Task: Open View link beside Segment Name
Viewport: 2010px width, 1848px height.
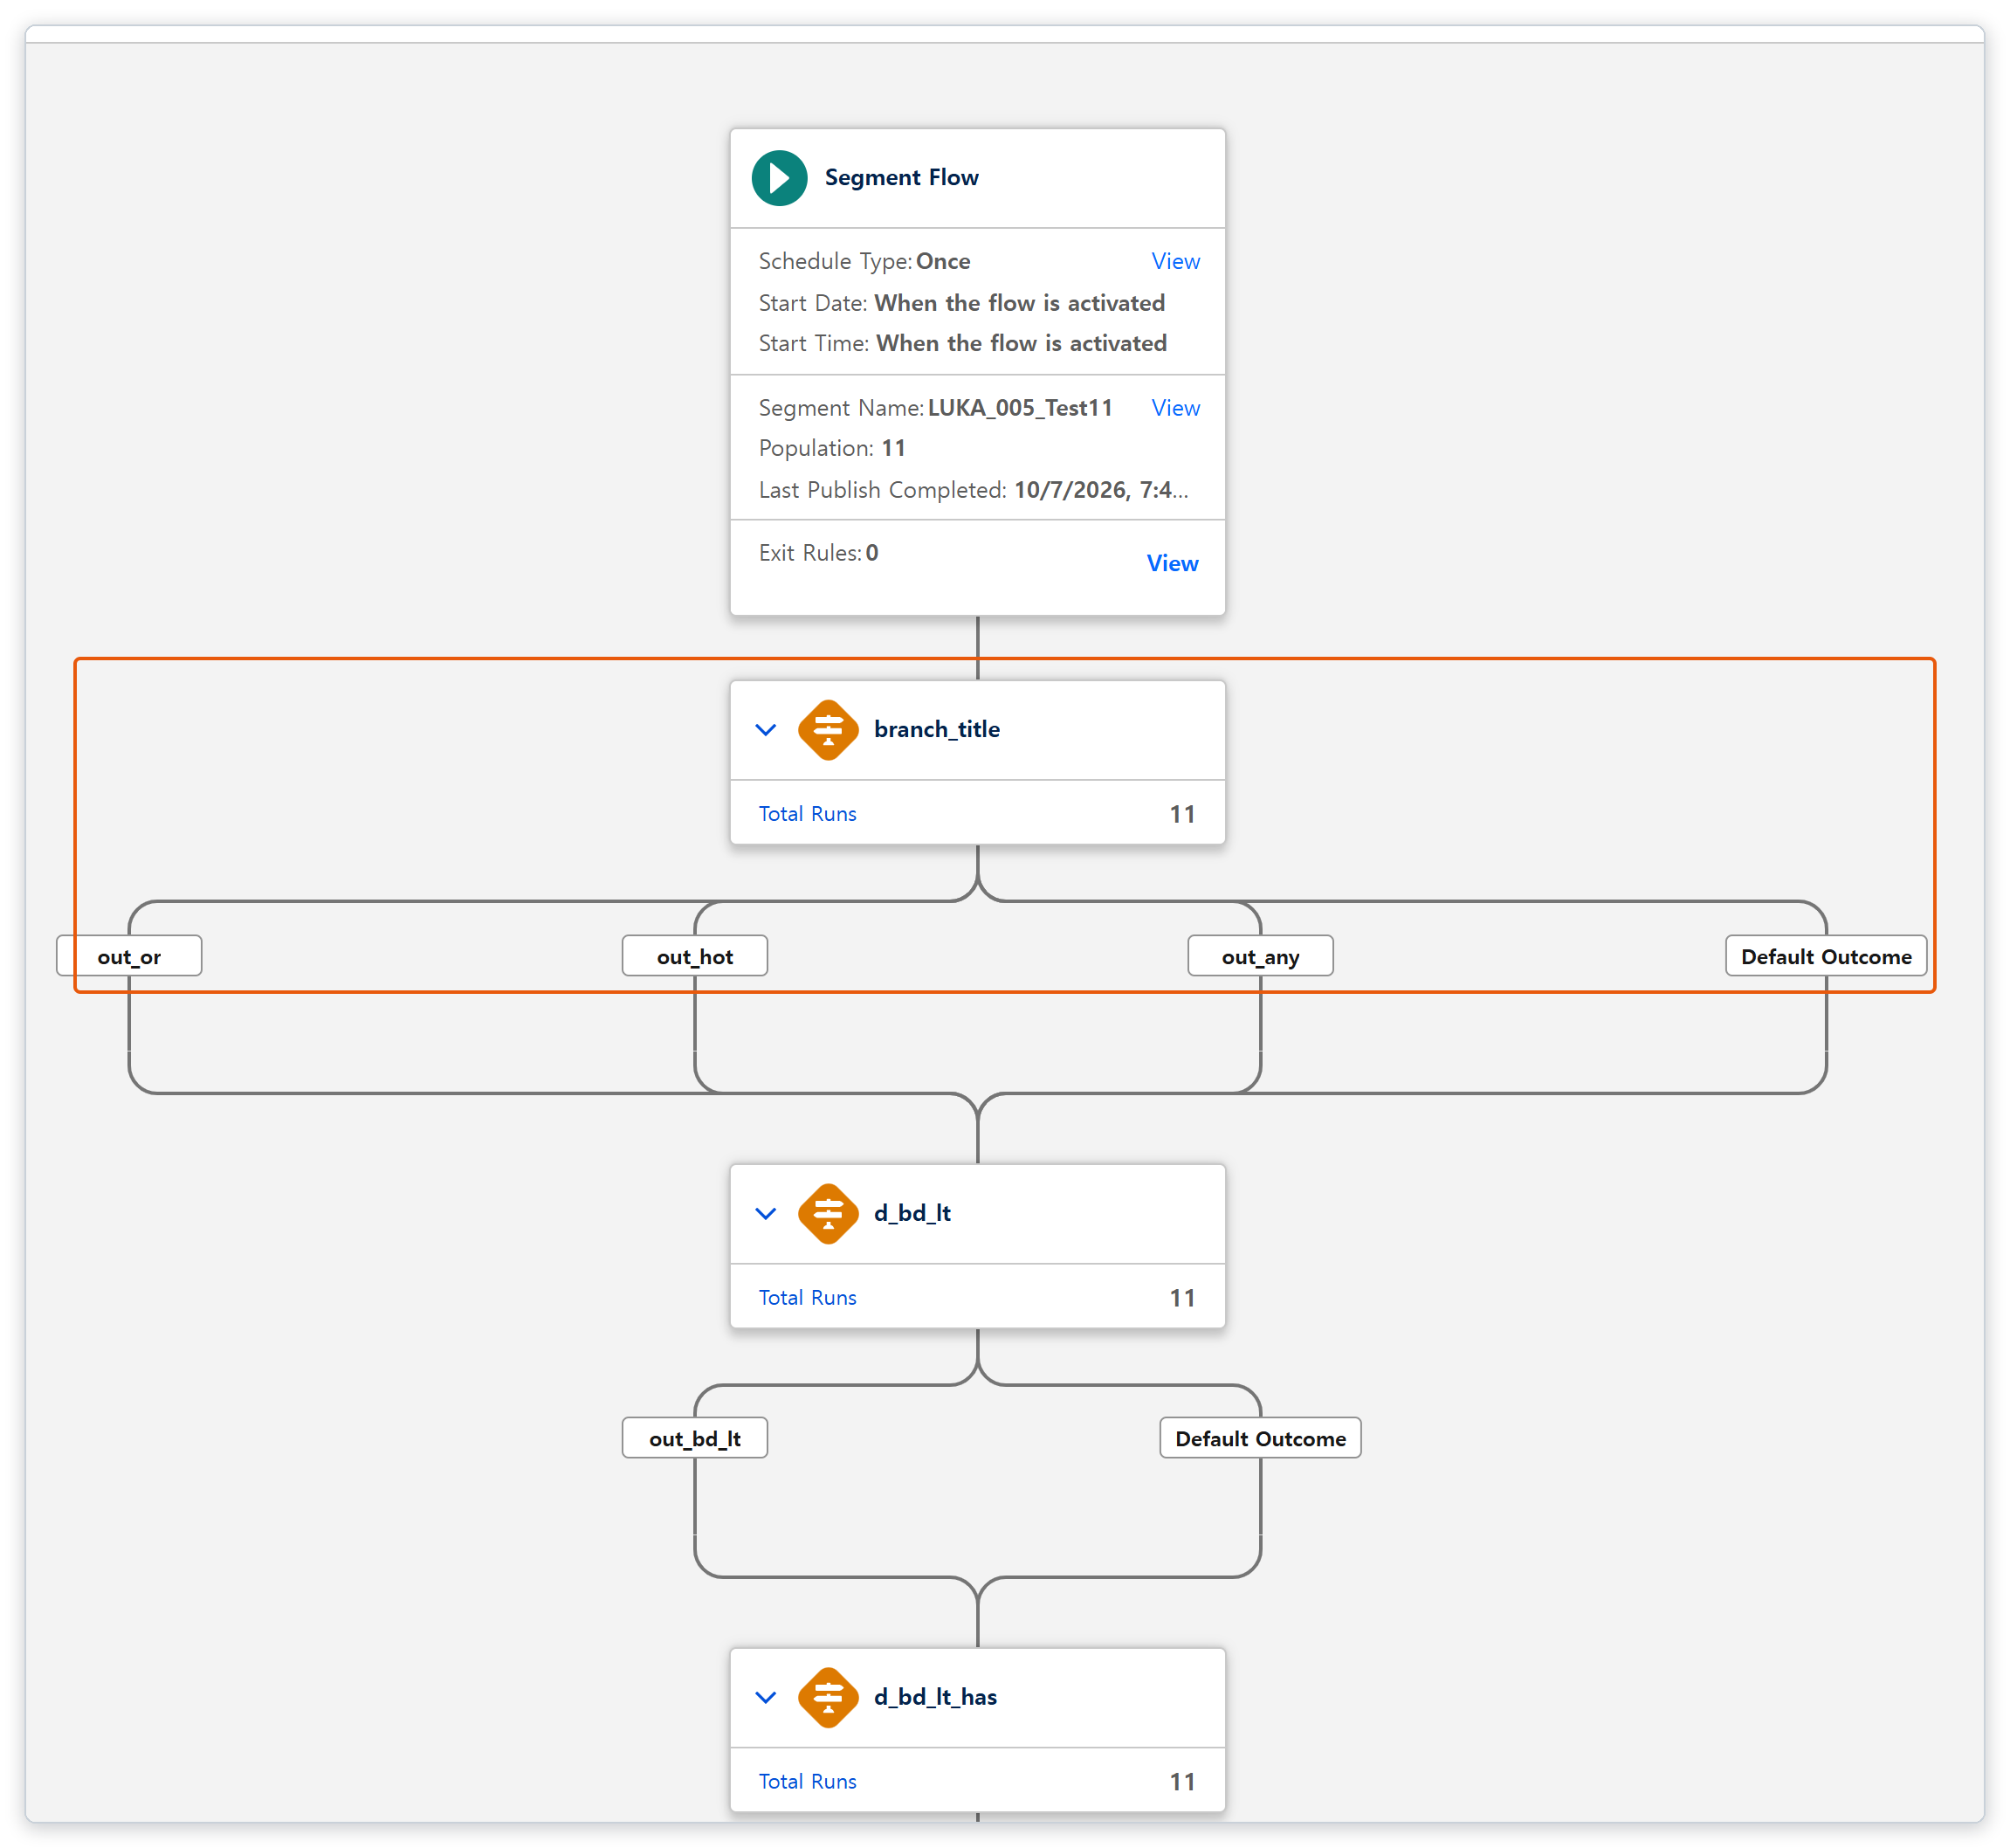Action: [x=1175, y=408]
